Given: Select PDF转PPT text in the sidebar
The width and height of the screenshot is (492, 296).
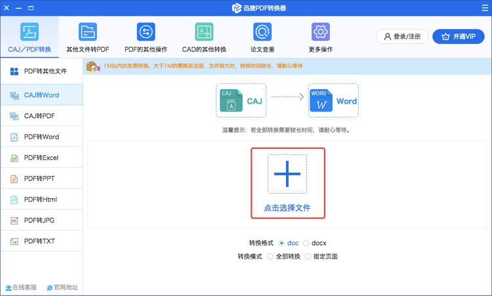Looking at the screenshot, I should pos(39,179).
